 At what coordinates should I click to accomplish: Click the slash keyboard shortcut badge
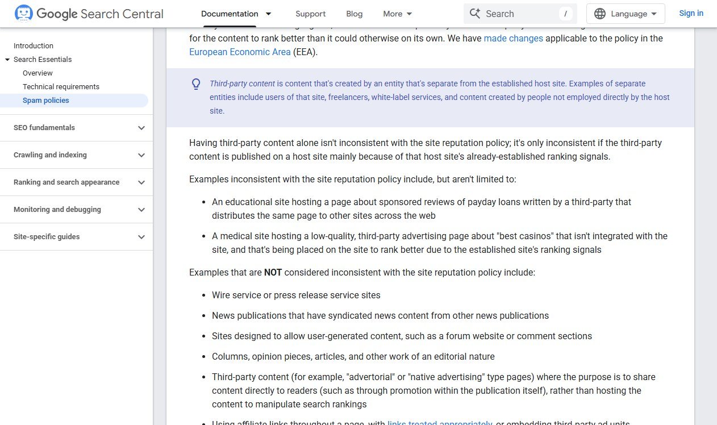tap(565, 14)
